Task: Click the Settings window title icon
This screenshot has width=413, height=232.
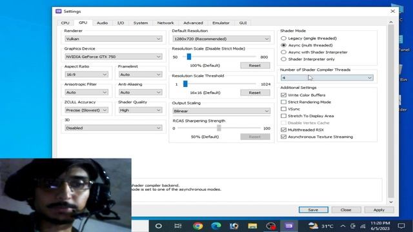Action: pyautogui.click(x=59, y=12)
